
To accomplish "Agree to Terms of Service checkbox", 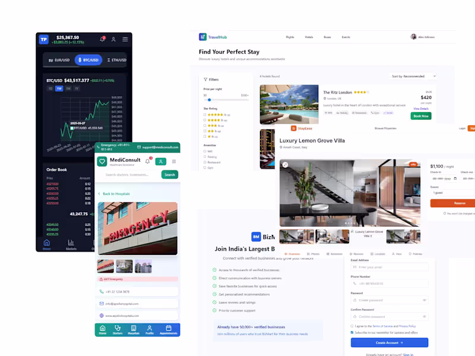I will click(352, 326).
